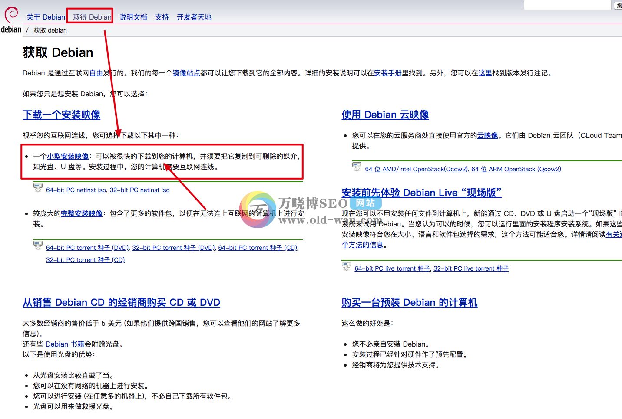Image resolution: width=622 pixels, height=419 pixels.
Task: Get the 32-bit PC live torrent 种子
Action: (471, 268)
